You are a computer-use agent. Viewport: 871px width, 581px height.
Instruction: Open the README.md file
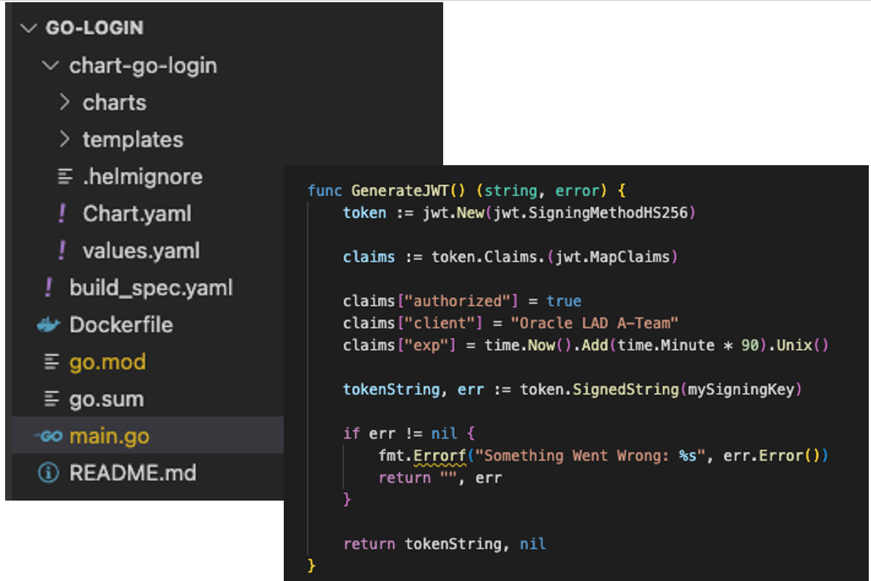(133, 473)
